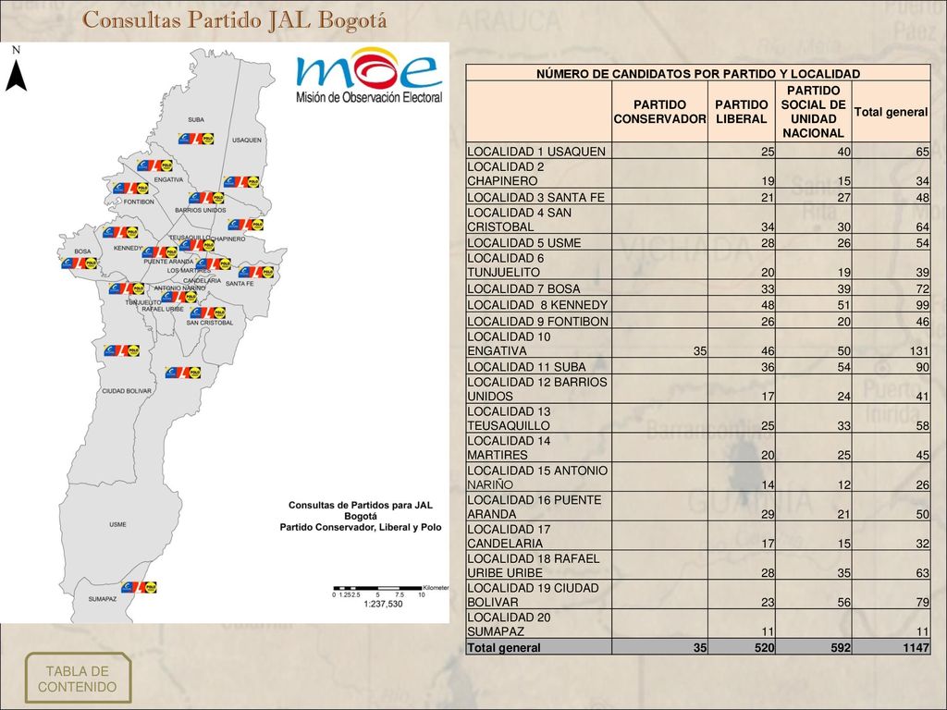This screenshot has height=710, width=947.
Task: Click the row label LOCALIDAD 6 TUNJUELITO
Action: pos(506,265)
